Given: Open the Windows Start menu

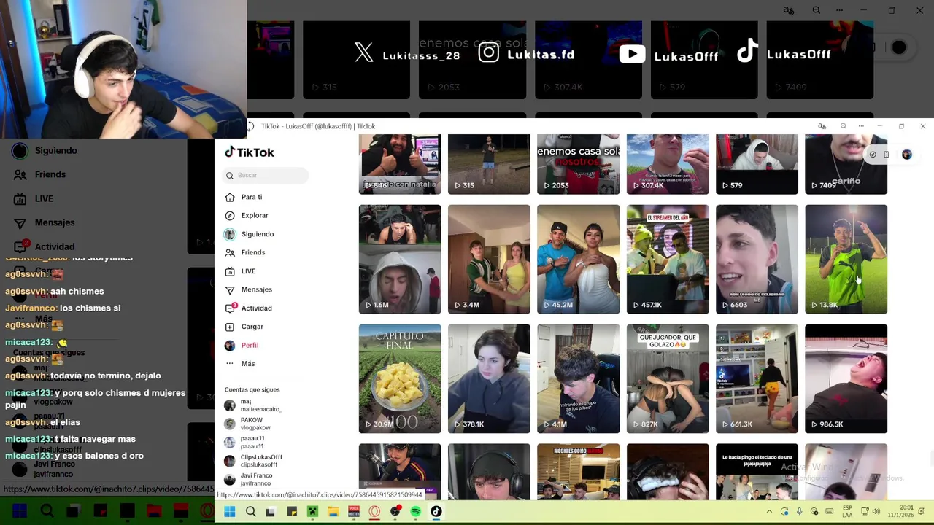Looking at the screenshot, I should coord(229,512).
